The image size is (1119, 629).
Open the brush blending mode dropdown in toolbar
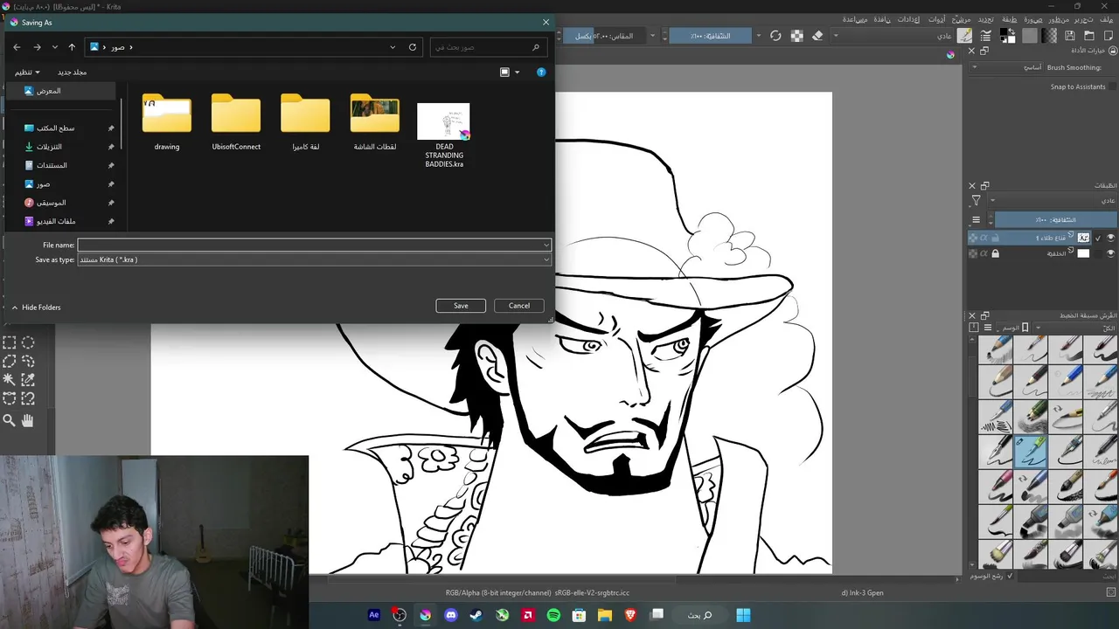pos(893,36)
